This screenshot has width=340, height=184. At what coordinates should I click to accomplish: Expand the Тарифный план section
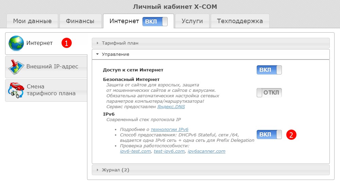coord(121,43)
